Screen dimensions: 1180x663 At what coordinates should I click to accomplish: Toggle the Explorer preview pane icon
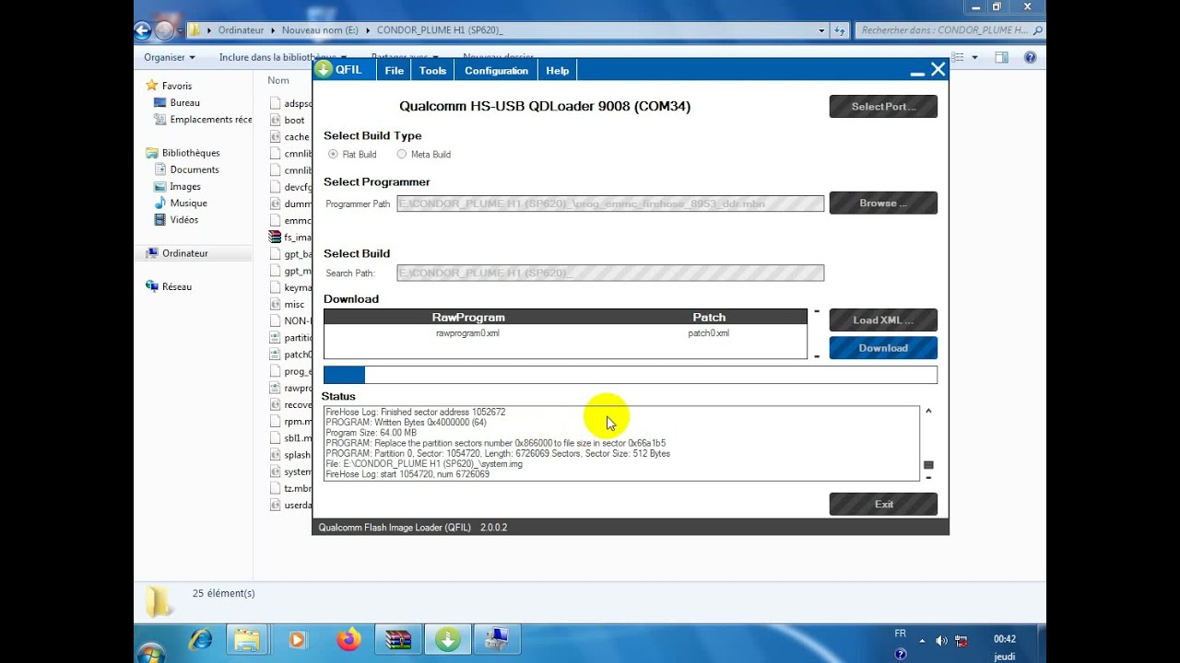click(x=1002, y=57)
